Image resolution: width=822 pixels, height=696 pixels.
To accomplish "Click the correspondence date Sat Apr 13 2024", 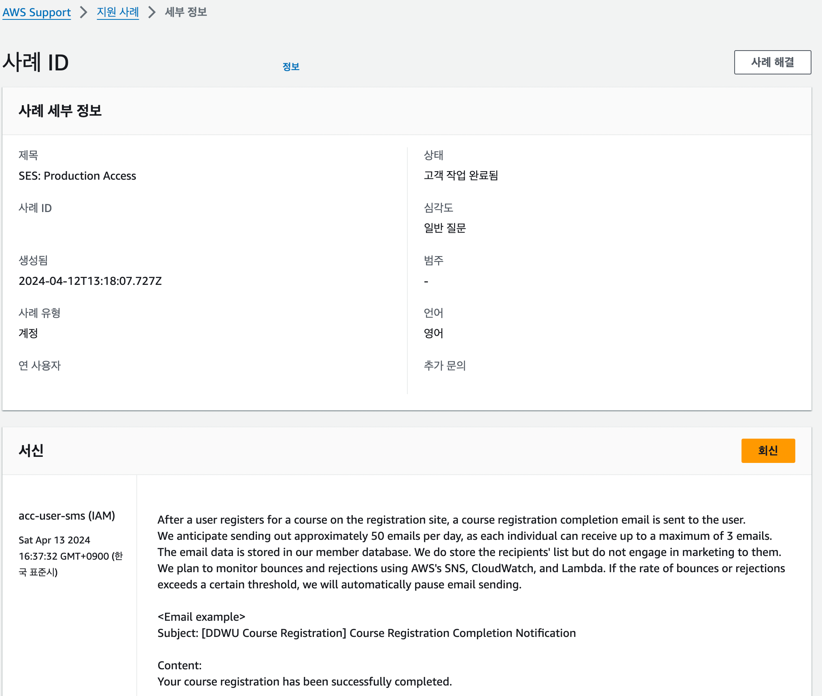I will (x=54, y=540).
